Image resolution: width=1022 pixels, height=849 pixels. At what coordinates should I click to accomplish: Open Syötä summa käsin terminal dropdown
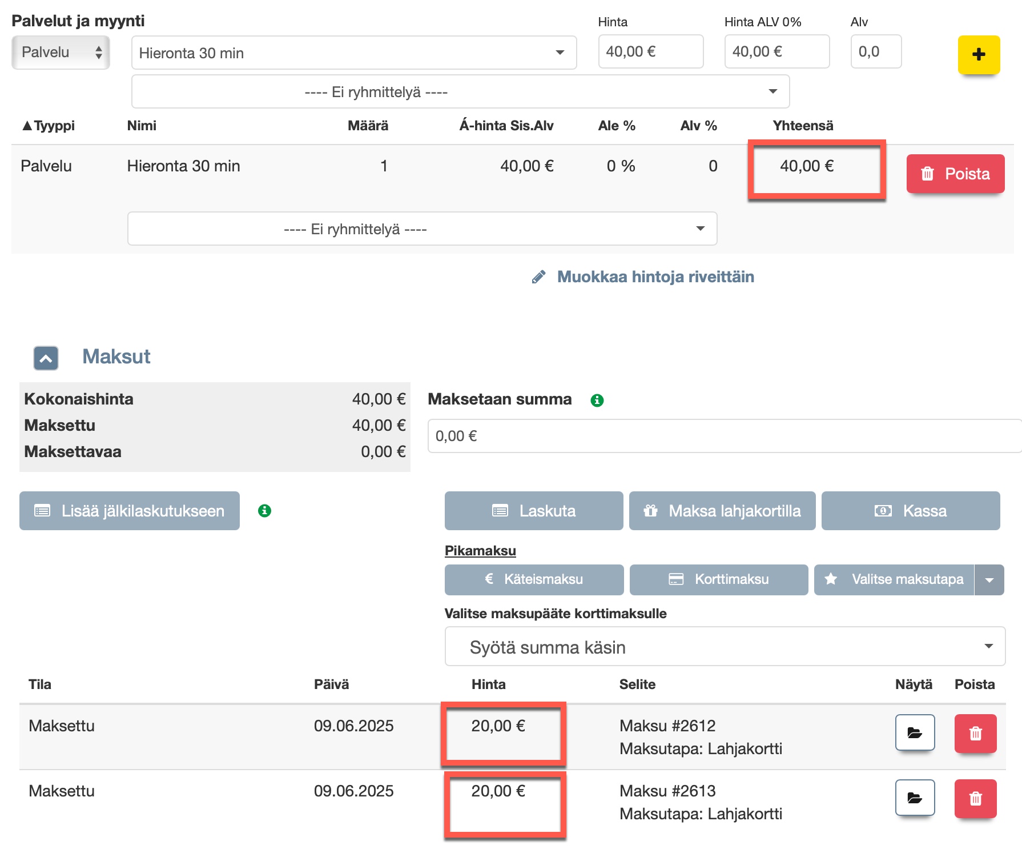(x=725, y=647)
